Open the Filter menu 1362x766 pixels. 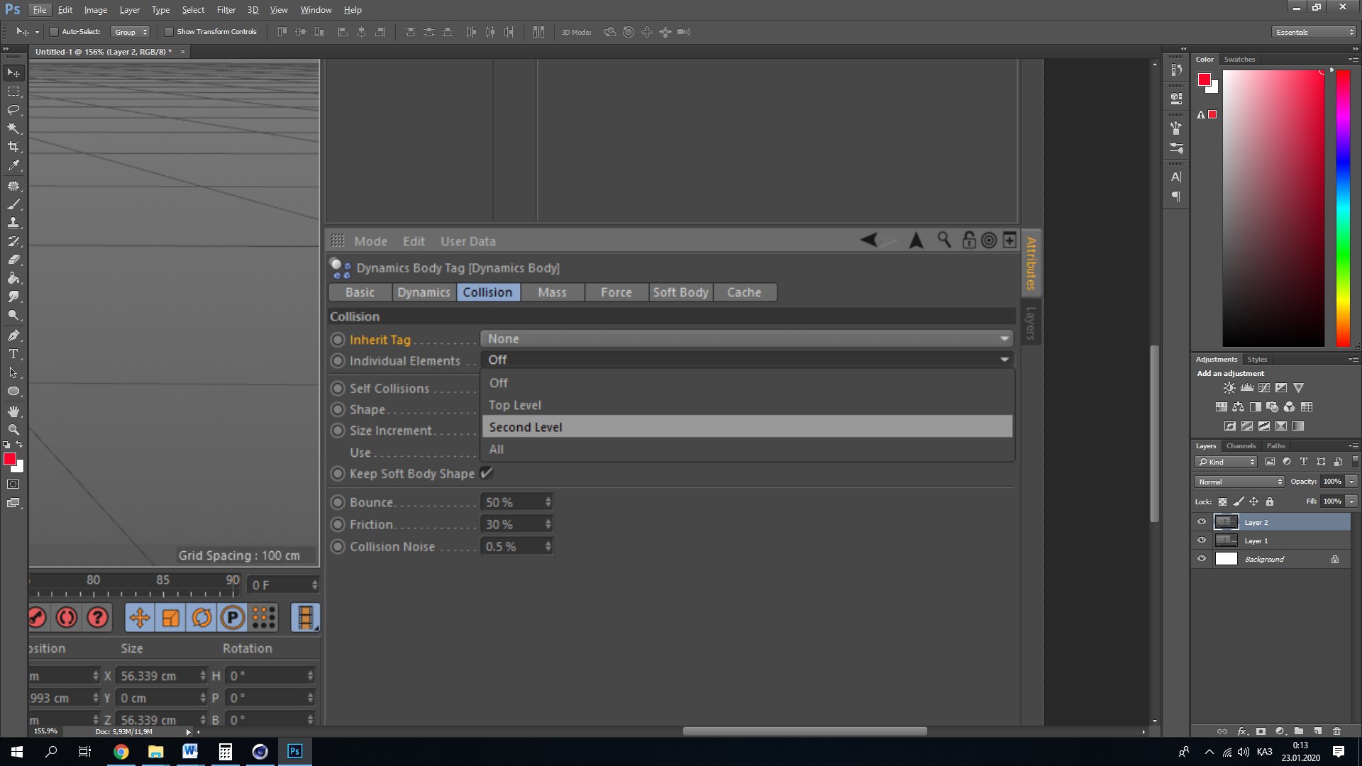click(x=226, y=10)
